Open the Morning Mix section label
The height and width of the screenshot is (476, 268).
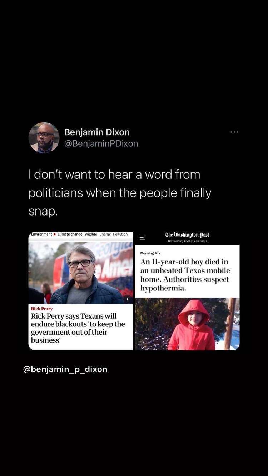coord(150,253)
